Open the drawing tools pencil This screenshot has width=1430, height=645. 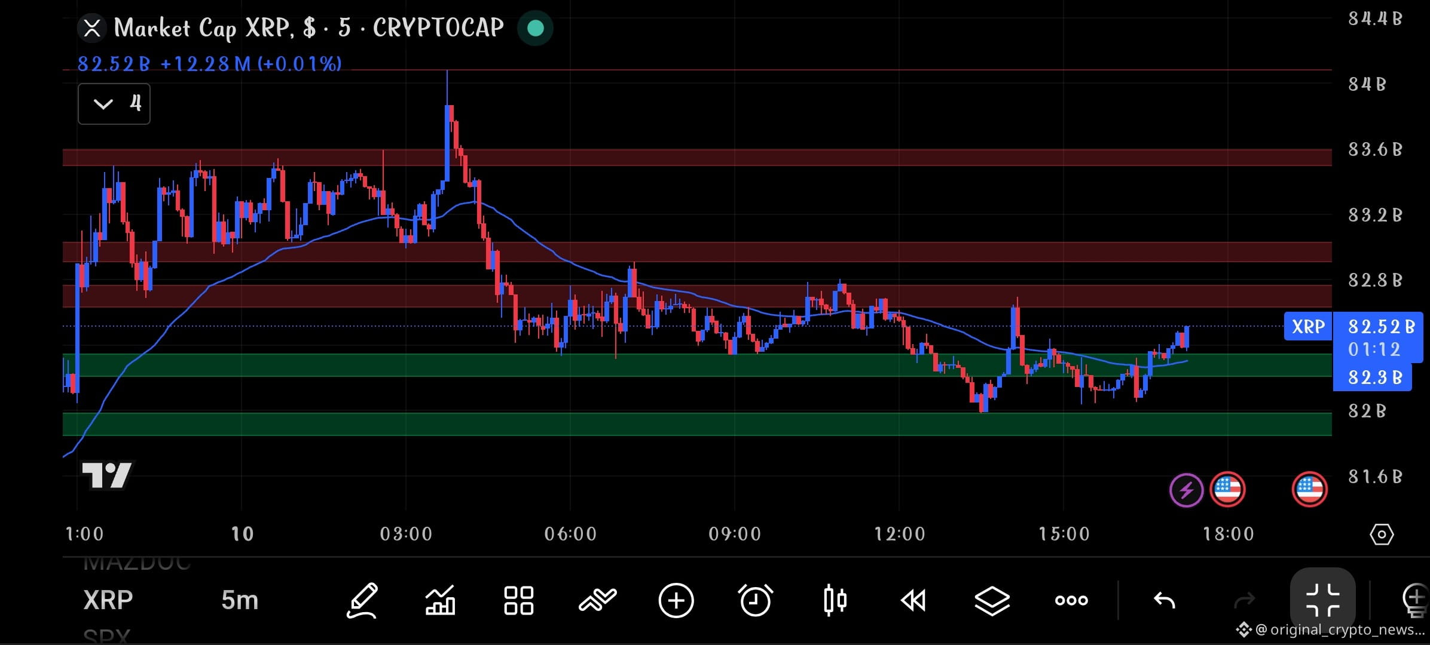[x=362, y=600]
